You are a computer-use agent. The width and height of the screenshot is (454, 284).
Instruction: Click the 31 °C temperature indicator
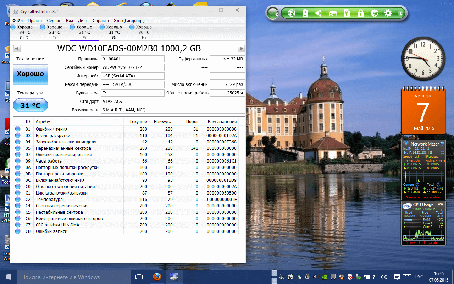click(x=31, y=105)
